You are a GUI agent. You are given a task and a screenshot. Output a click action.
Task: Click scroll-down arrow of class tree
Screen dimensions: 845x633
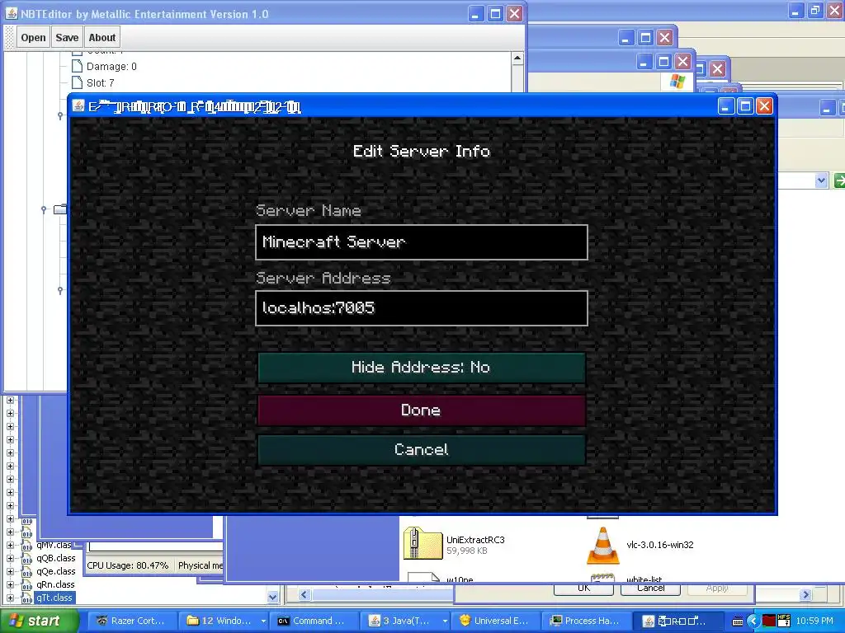pyautogui.click(x=272, y=597)
